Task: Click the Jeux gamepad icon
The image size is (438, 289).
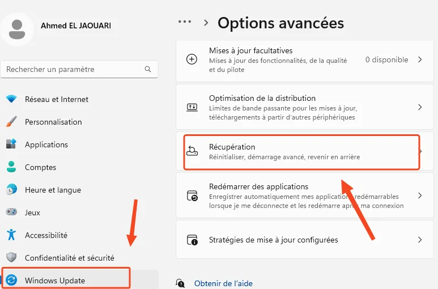Action: [x=11, y=212]
